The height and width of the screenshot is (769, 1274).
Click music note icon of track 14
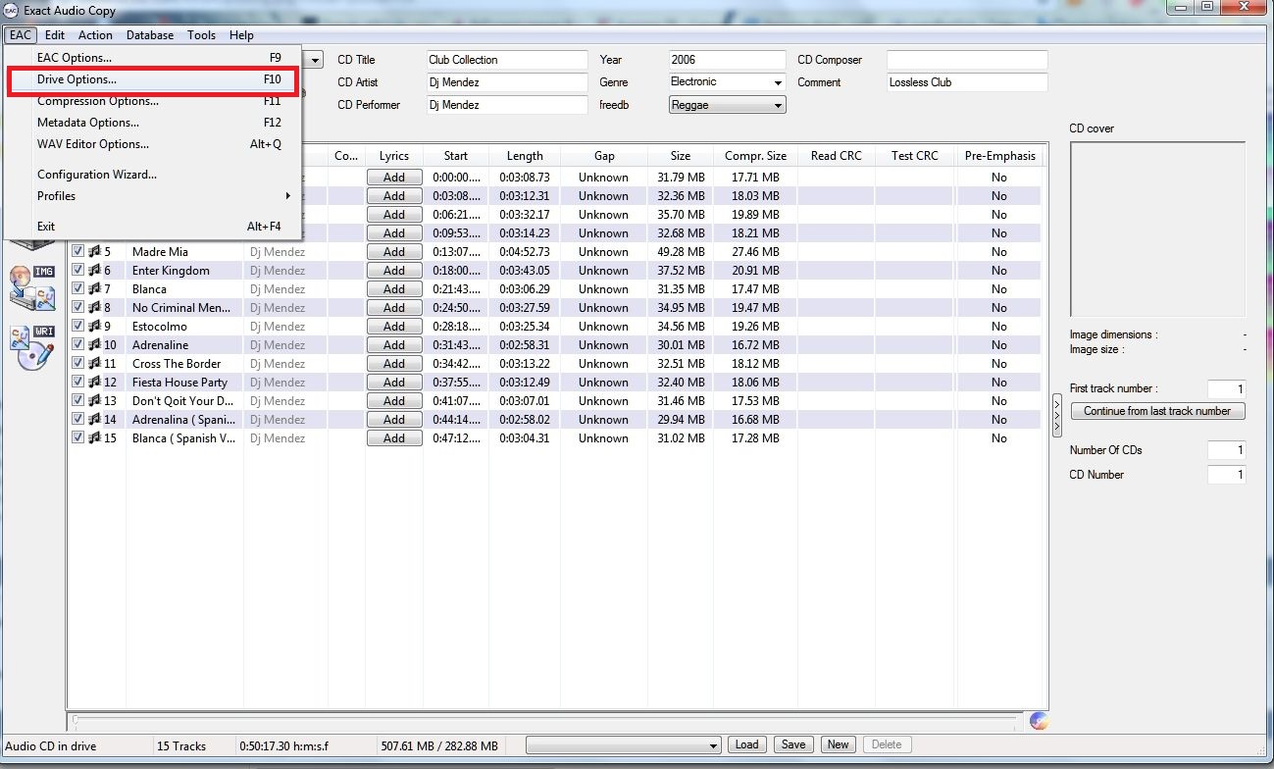(94, 420)
